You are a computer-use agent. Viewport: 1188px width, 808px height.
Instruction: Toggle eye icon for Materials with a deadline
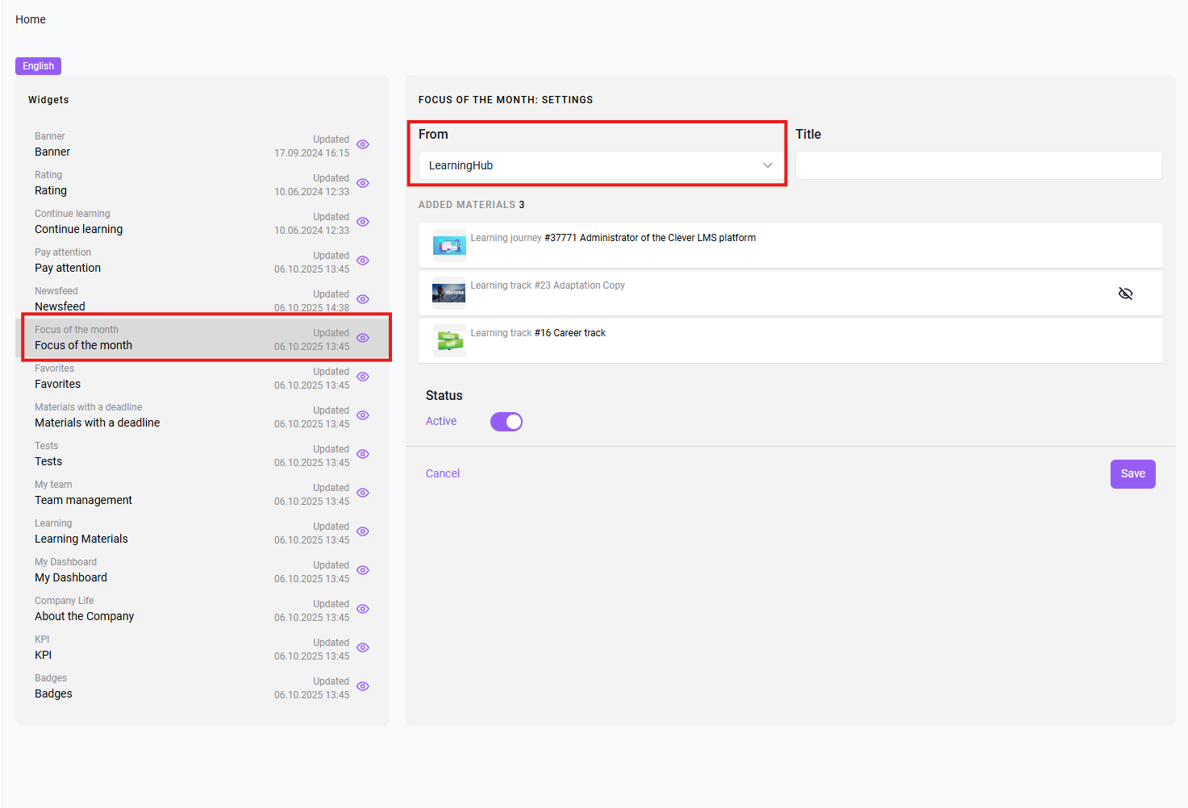(x=363, y=415)
